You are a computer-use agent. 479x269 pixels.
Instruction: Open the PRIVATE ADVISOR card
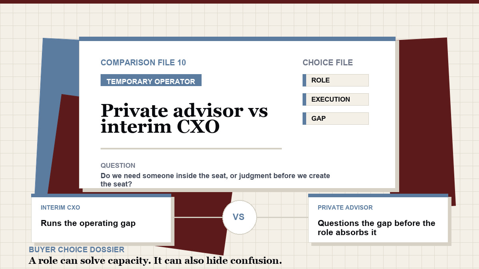(378, 218)
